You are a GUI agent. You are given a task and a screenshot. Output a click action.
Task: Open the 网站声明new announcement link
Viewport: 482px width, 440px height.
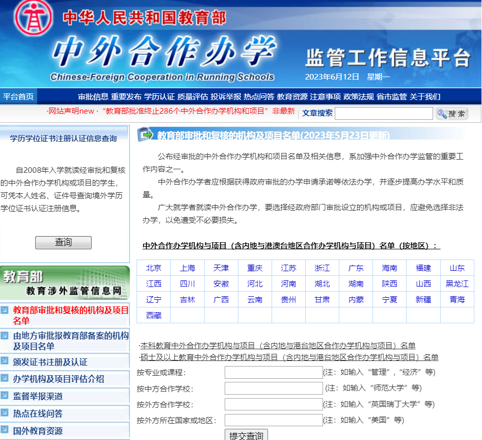click(71, 111)
